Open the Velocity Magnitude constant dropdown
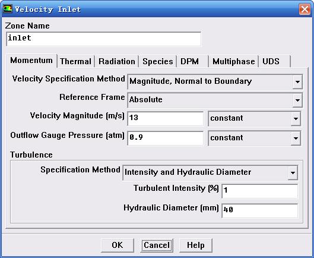The image size is (314, 258). tap(296, 118)
